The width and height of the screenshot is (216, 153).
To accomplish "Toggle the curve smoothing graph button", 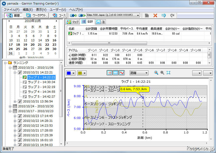I will click(122, 73).
